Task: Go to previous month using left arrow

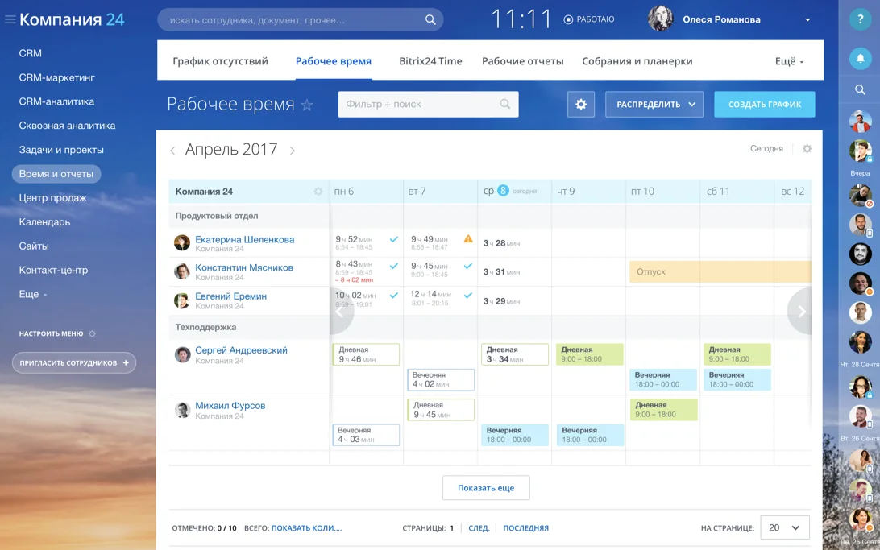Action: [172, 151]
